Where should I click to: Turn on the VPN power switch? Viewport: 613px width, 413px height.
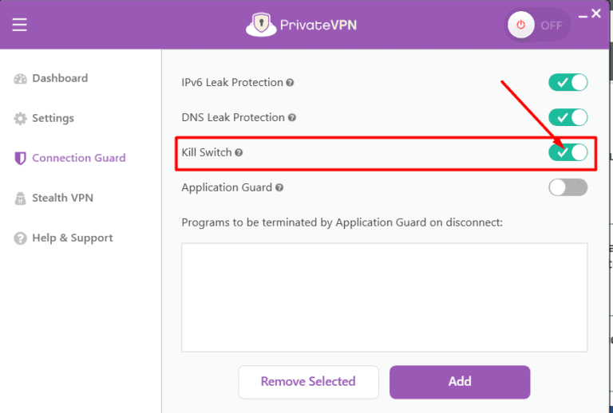[x=537, y=25]
